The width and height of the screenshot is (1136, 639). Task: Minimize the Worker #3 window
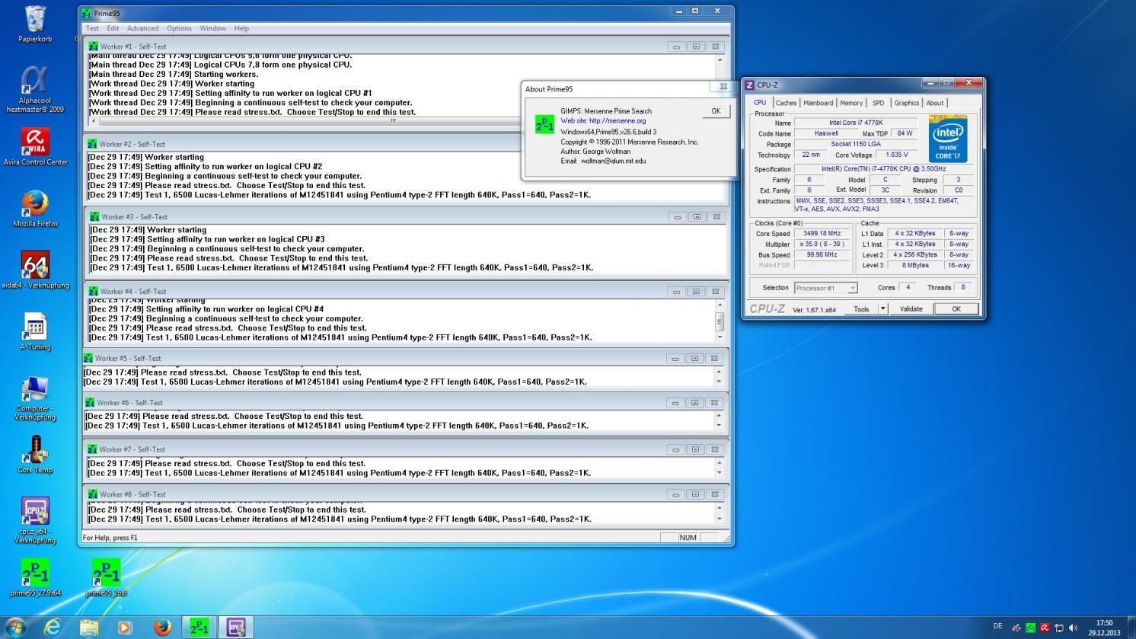point(677,217)
